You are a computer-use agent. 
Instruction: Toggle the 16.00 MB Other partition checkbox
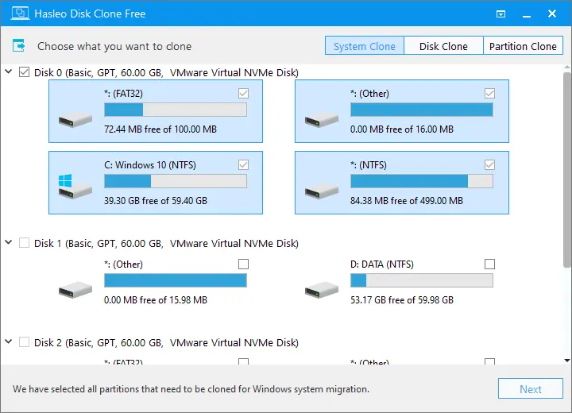[x=489, y=94]
